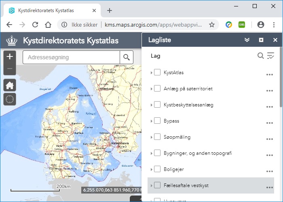Image resolution: width=283 pixels, height=202 pixels.
Task: Expand the Søopmåling layer group
Action: click(x=152, y=137)
